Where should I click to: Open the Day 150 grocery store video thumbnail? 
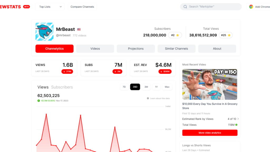pos(210,84)
